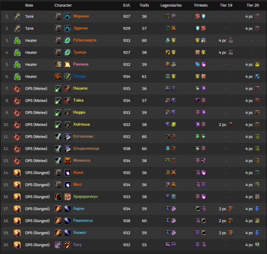Click the Legendaries column header
The image size is (267, 254).
(x=171, y=5)
